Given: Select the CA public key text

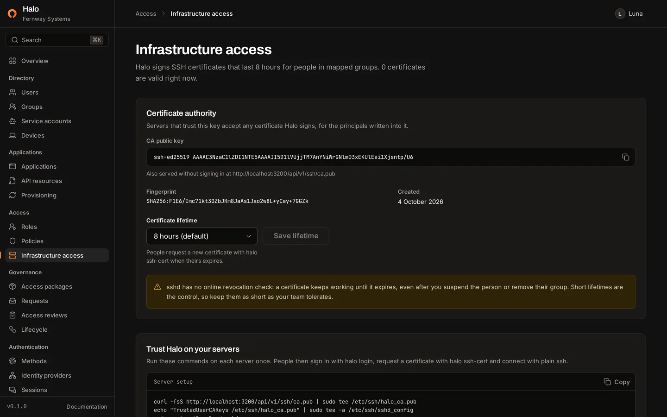Looking at the screenshot, I should (x=283, y=157).
